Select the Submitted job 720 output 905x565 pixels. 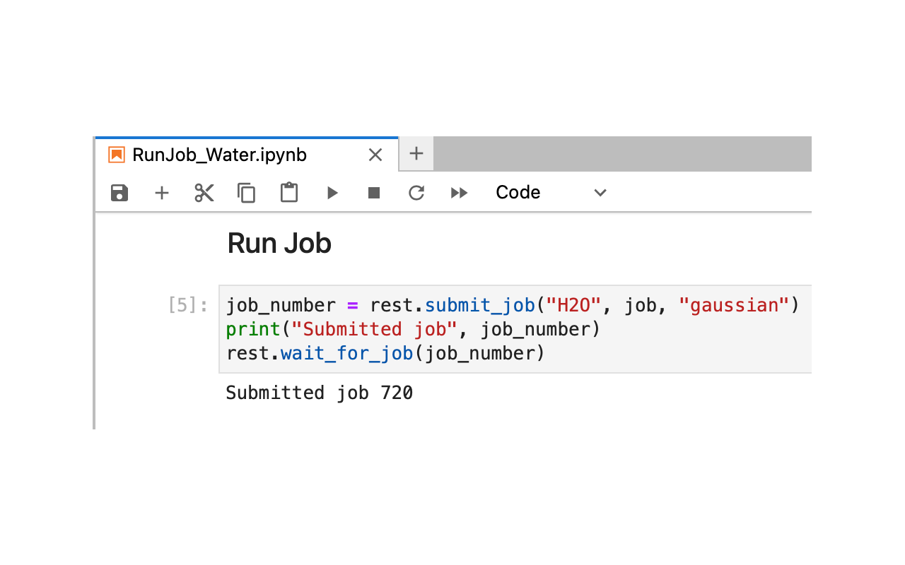(x=319, y=393)
